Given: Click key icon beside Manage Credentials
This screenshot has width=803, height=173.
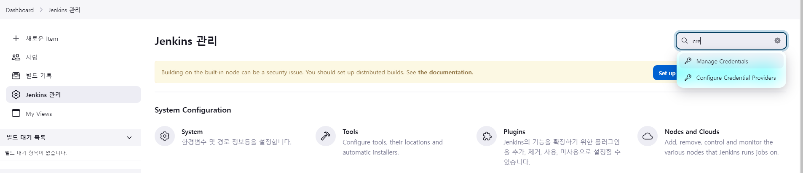Looking at the screenshot, I should 688,61.
